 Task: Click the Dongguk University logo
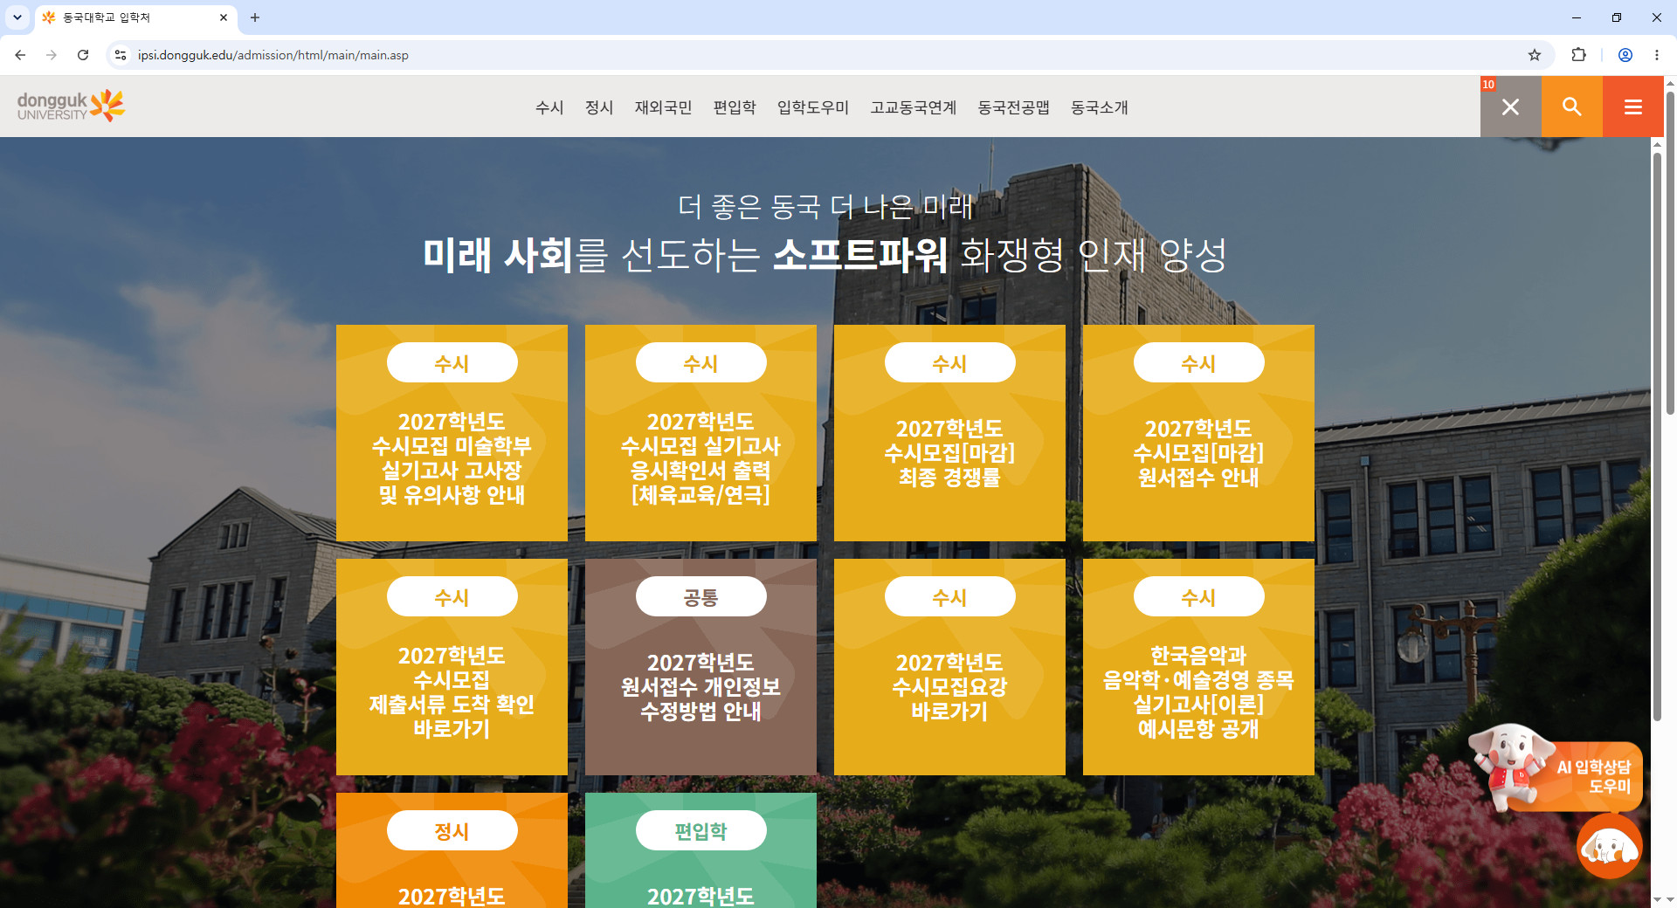pos(71,106)
